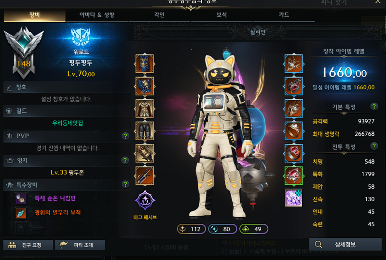Show help for 전투 특성 stats
This screenshot has height=260, width=386.
(x=374, y=146)
